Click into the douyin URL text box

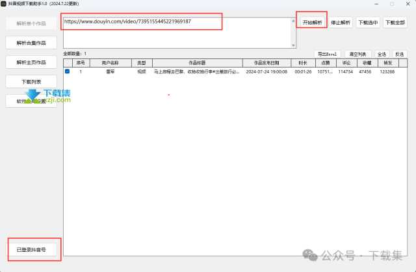click(177, 33)
